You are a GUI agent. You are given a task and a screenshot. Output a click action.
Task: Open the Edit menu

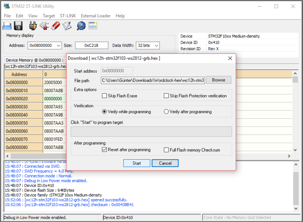pos(19,16)
